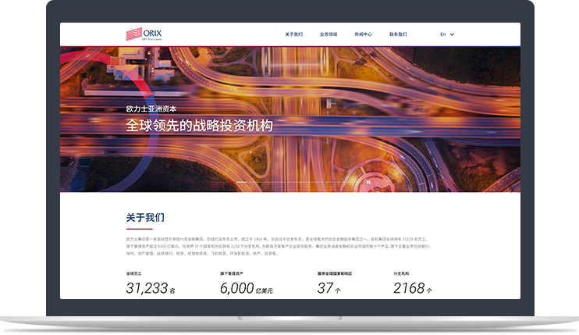Screen dimensions: 579x335
Task: Pause the hero carousel autoplay
Action: [368, 182]
